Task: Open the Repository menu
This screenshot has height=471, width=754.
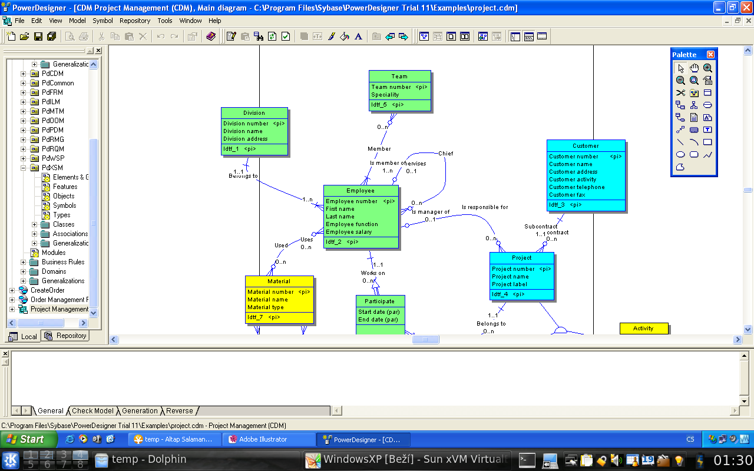Action: click(135, 21)
